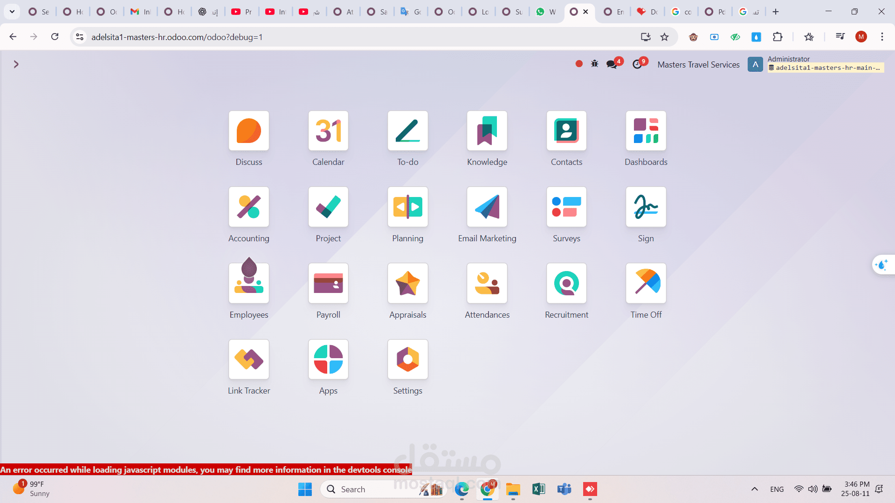Switch to the Gmail inbox tab
This screenshot has height=503, width=895.
[140, 12]
